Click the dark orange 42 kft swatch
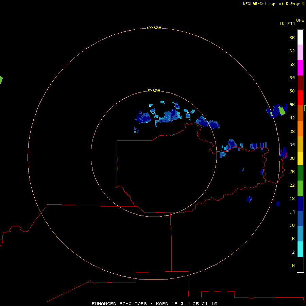 (300, 113)
